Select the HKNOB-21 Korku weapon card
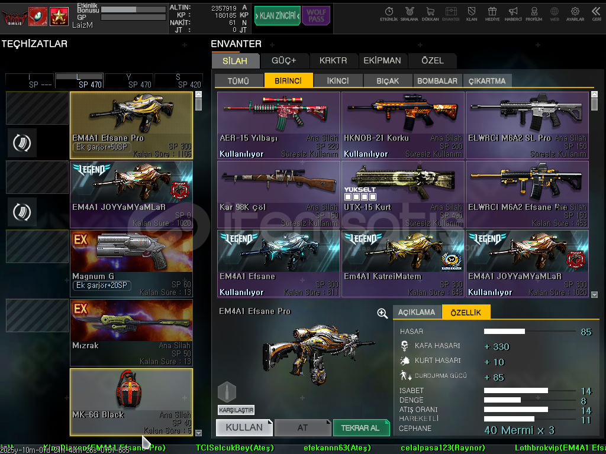This screenshot has width=606, height=454. pos(402,125)
